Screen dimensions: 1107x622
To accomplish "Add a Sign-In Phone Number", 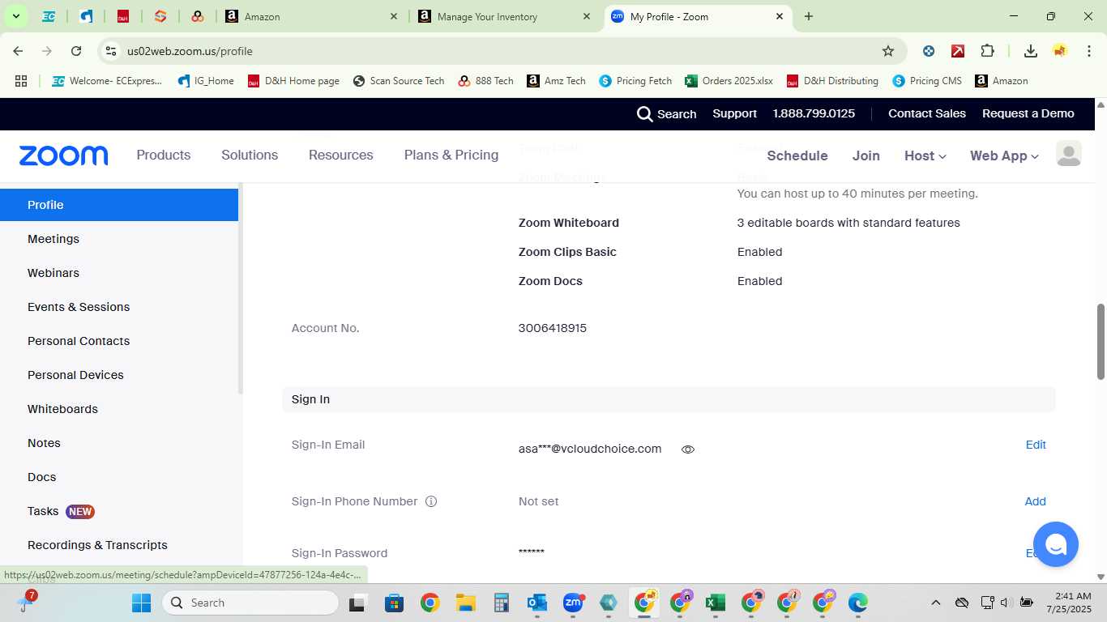I will (x=1035, y=501).
